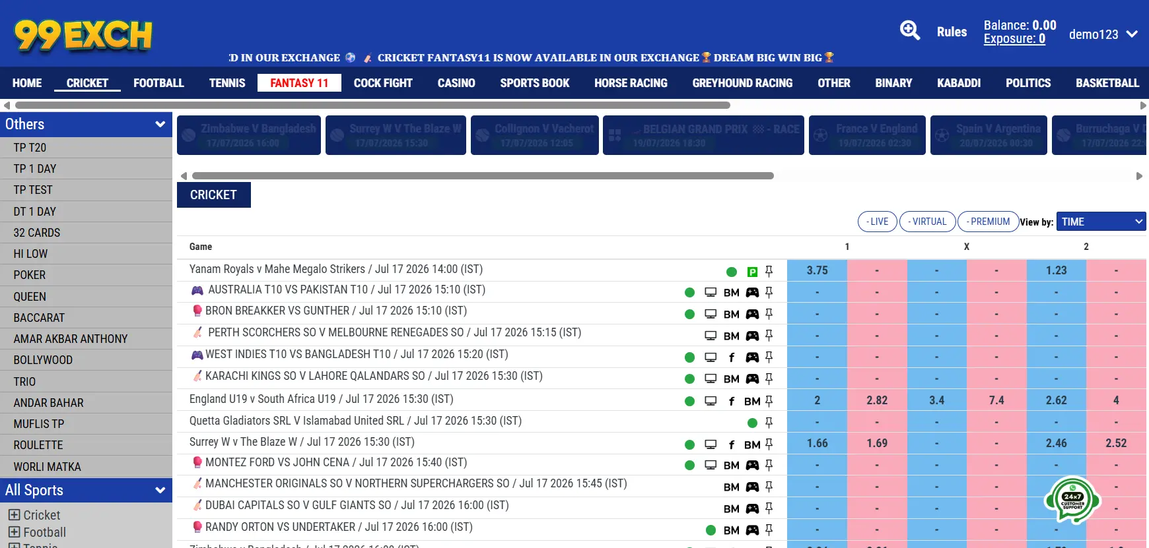Open the MONTEZ FORD VS JOHN CENA match
The width and height of the screenshot is (1149, 548).
point(336,462)
